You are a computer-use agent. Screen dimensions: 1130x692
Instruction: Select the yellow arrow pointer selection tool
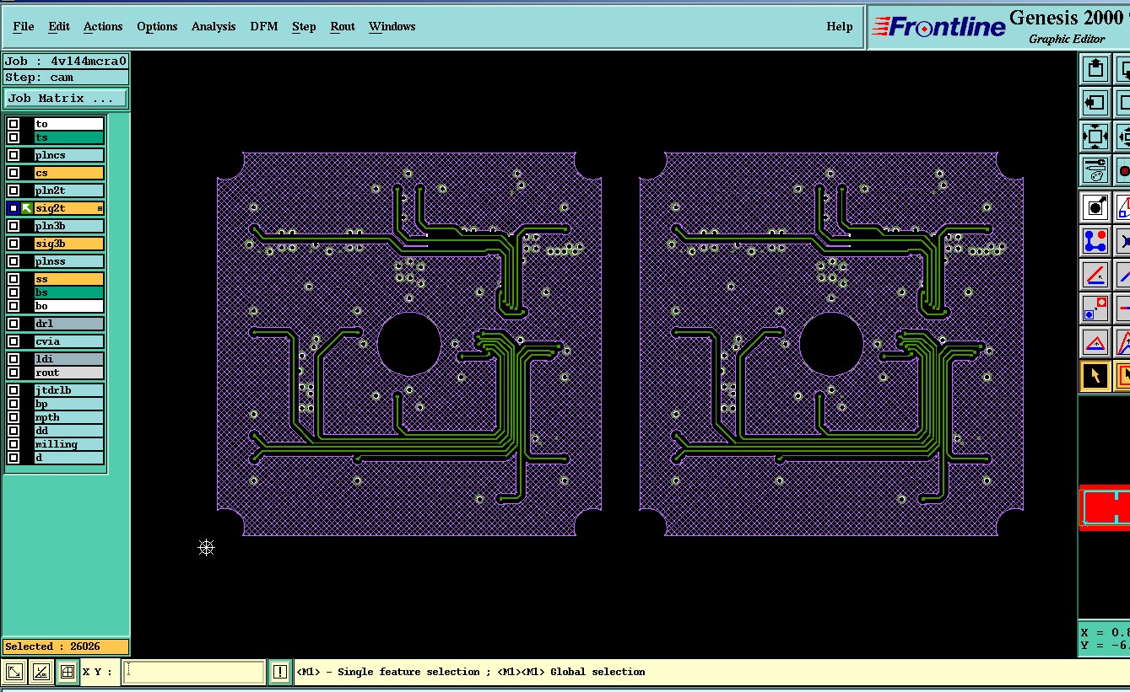[x=1095, y=376]
